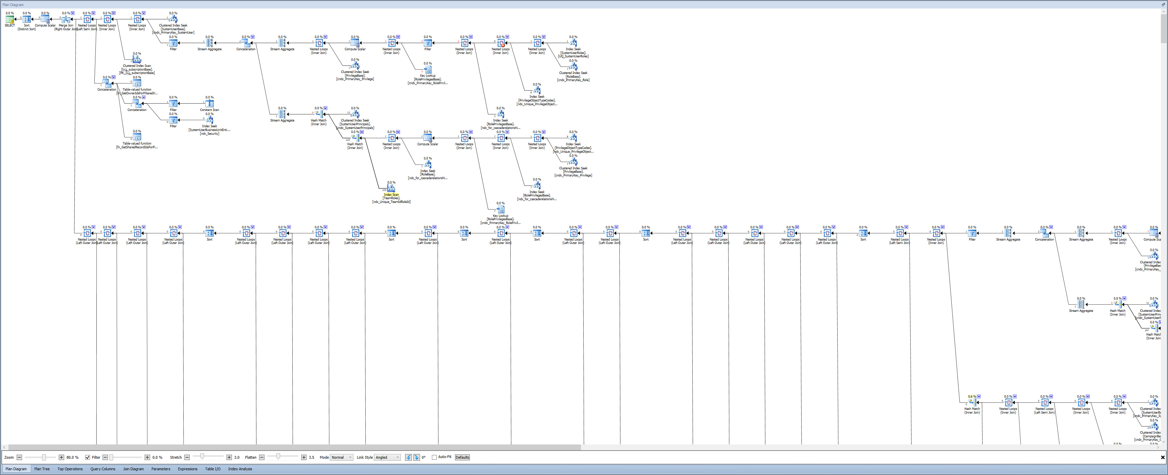Rotate plan layout counterclockwise arrow icon
This screenshot has width=1168, height=475.
(x=408, y=457)
